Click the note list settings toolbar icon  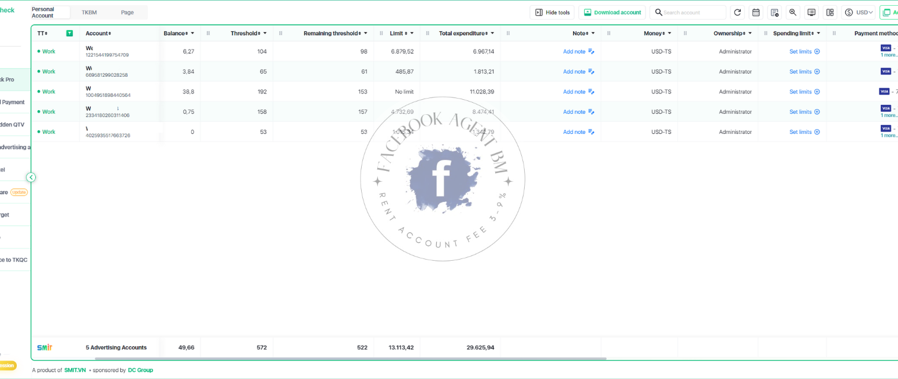[774, 13]
